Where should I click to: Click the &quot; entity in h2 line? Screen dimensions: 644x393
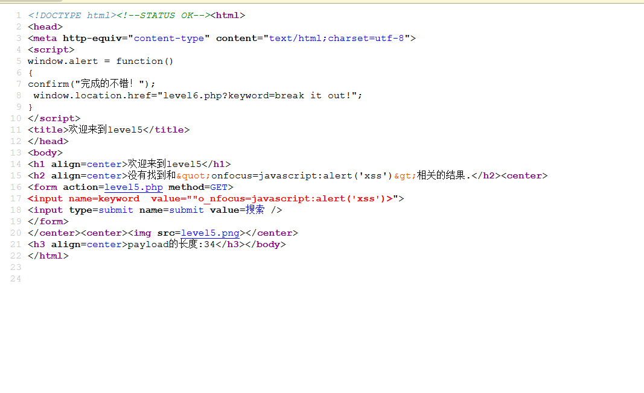(194, 175)
